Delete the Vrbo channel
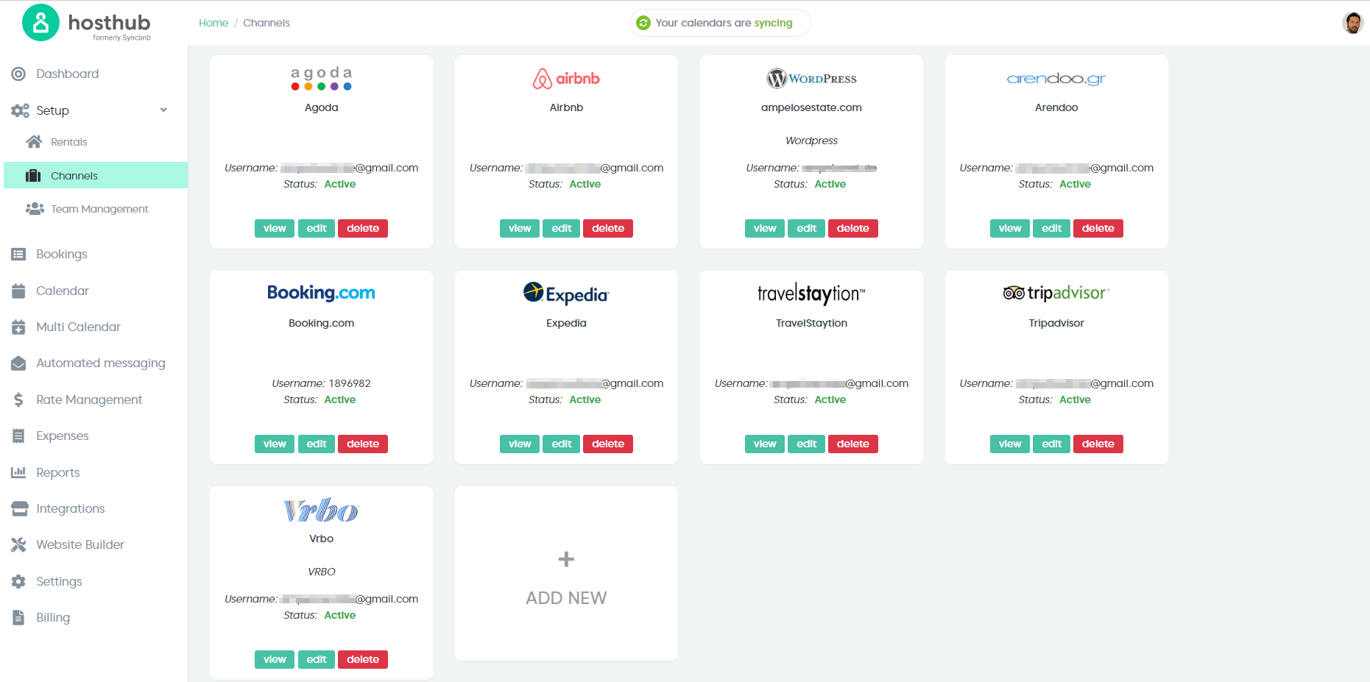This screenshot has width=1370, height=682. (363, 659)
